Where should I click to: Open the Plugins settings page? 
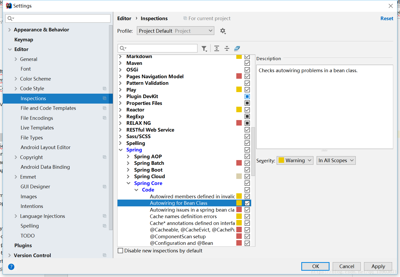[x=23, y=246]
